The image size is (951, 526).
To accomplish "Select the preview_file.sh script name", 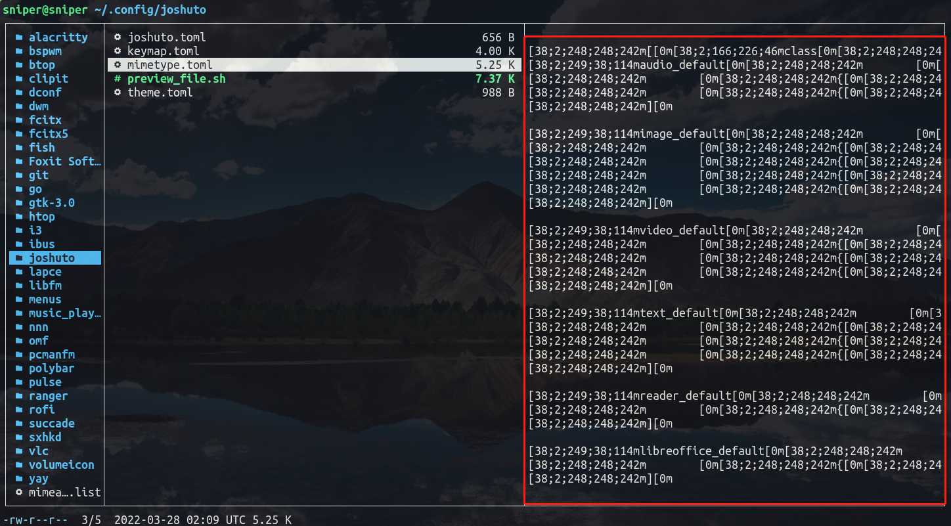I will (177, 79).
